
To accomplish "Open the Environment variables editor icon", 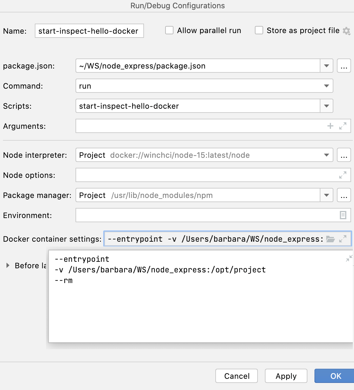I will point(342,215).
